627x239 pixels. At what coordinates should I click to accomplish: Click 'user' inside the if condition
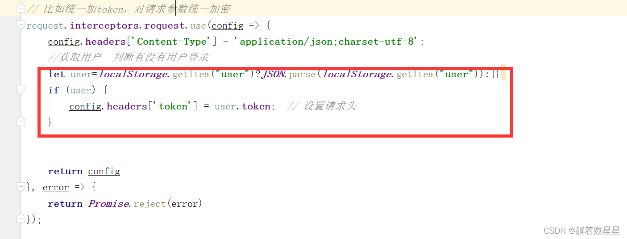coord(81,90)
